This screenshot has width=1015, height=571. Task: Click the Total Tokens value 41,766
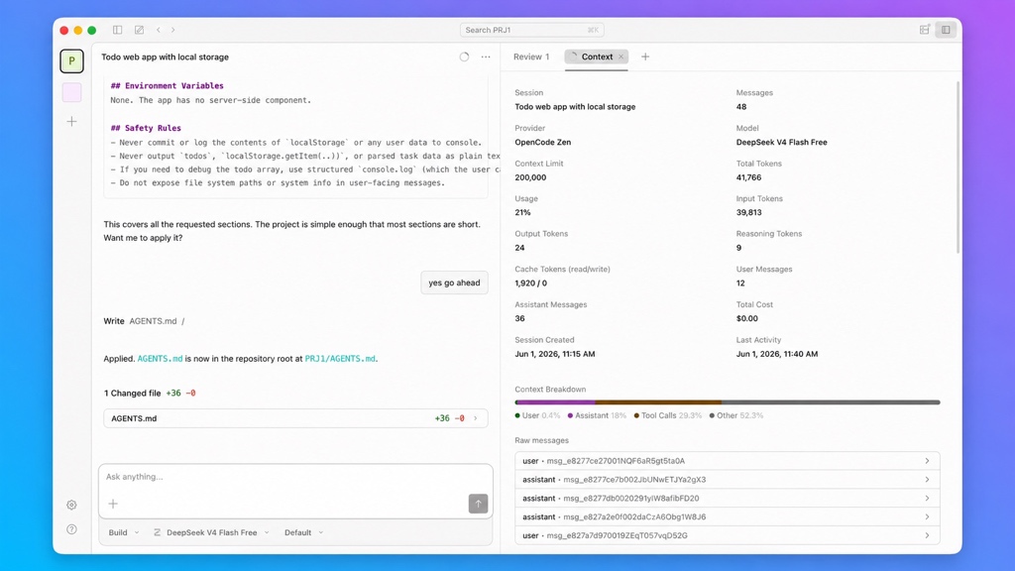pos(748,177)
